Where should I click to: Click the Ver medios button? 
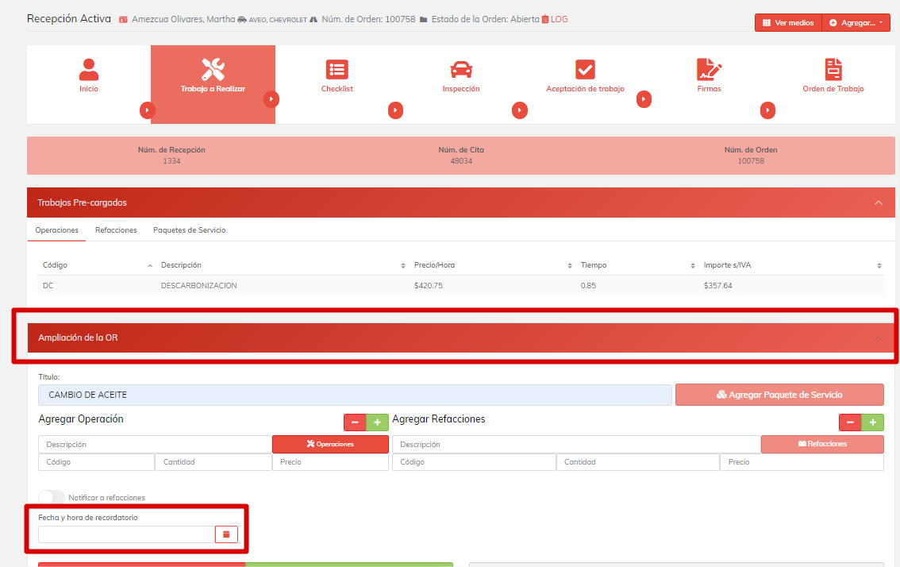click(x=788, y=23)
